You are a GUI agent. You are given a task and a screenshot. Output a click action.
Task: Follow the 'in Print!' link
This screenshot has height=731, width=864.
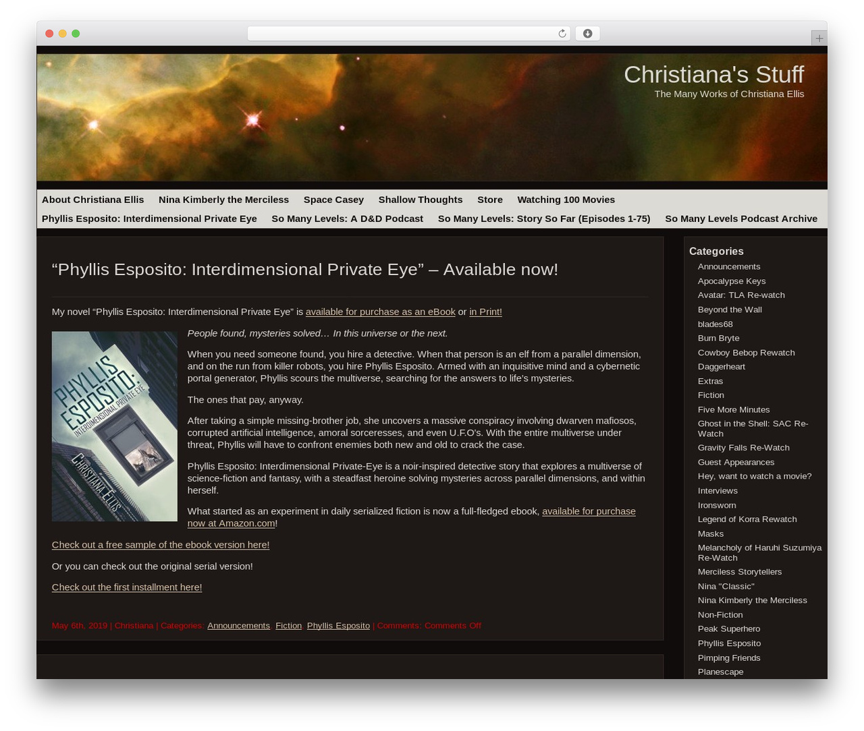click(x=485, y=312)
